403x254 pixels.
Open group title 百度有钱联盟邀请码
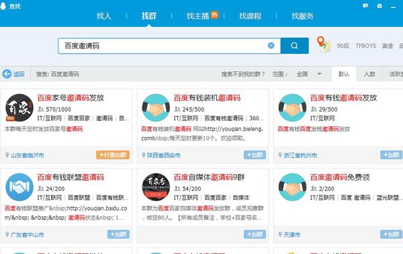coord(71,177)
